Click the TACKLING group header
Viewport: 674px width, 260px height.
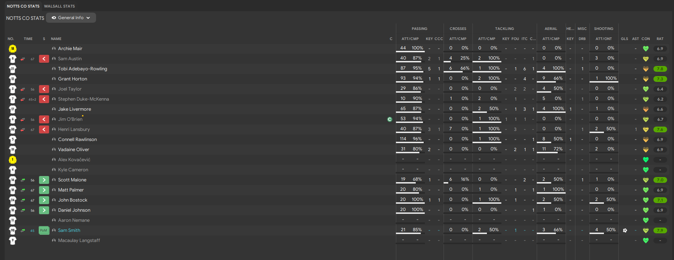click(x=505, y=29)
